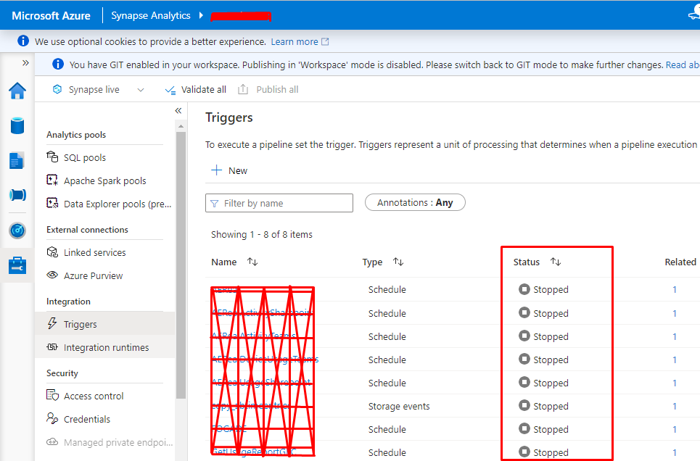The image size is (700, 461).
Task: Open the Home hub icon
Action: point(17,91)
